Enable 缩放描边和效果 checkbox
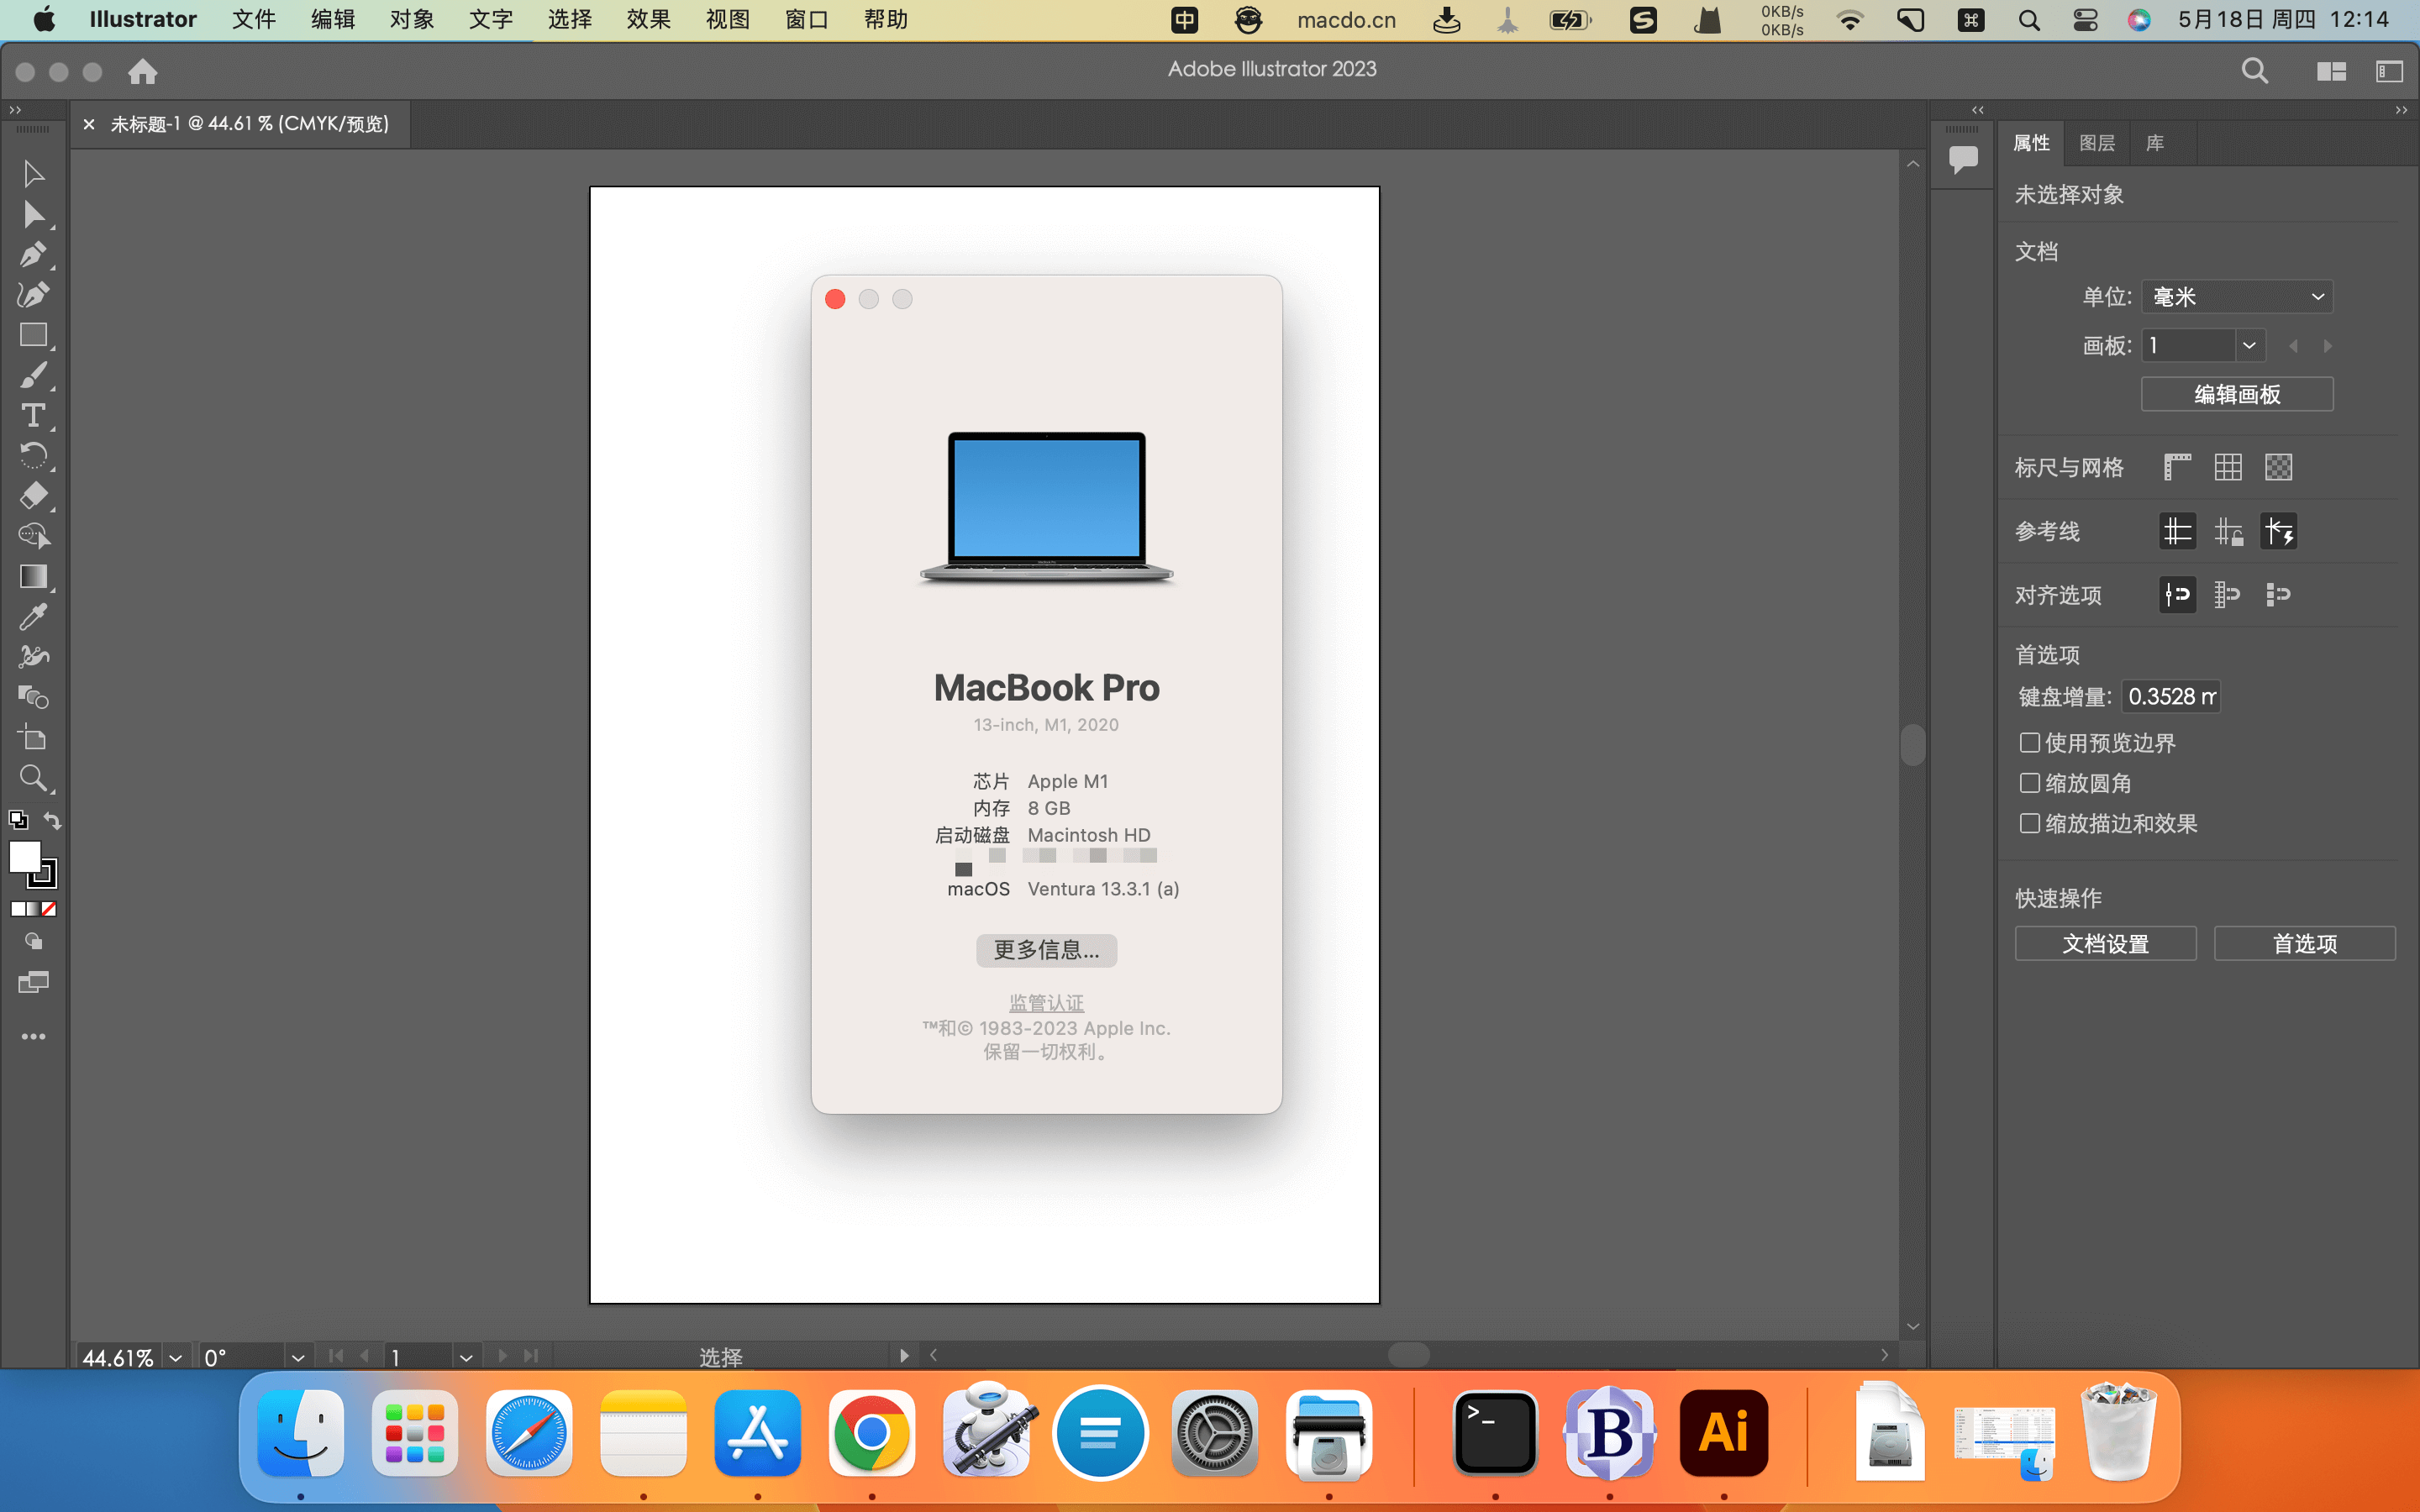Screen dimensions: 2420x1512 click(x=2030, y=823)
